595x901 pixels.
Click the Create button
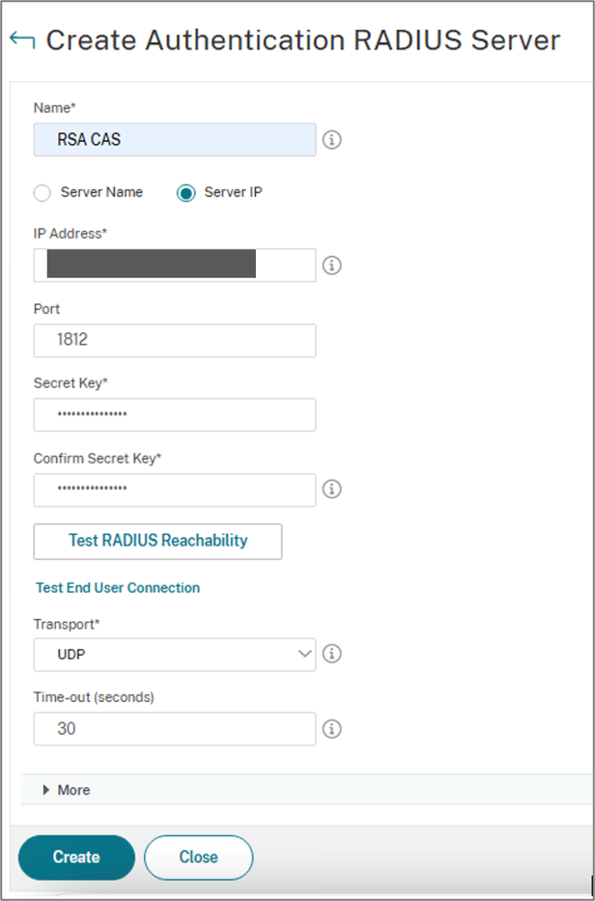tap(76, 858)
